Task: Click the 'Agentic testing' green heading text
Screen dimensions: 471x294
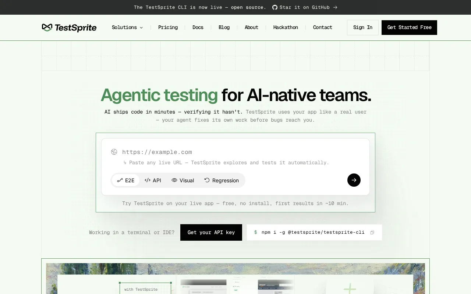Action: 159,95
